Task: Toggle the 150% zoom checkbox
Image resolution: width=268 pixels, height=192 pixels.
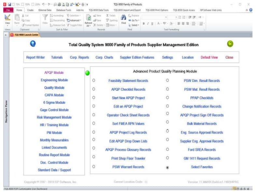Action: tap(23, 5)
